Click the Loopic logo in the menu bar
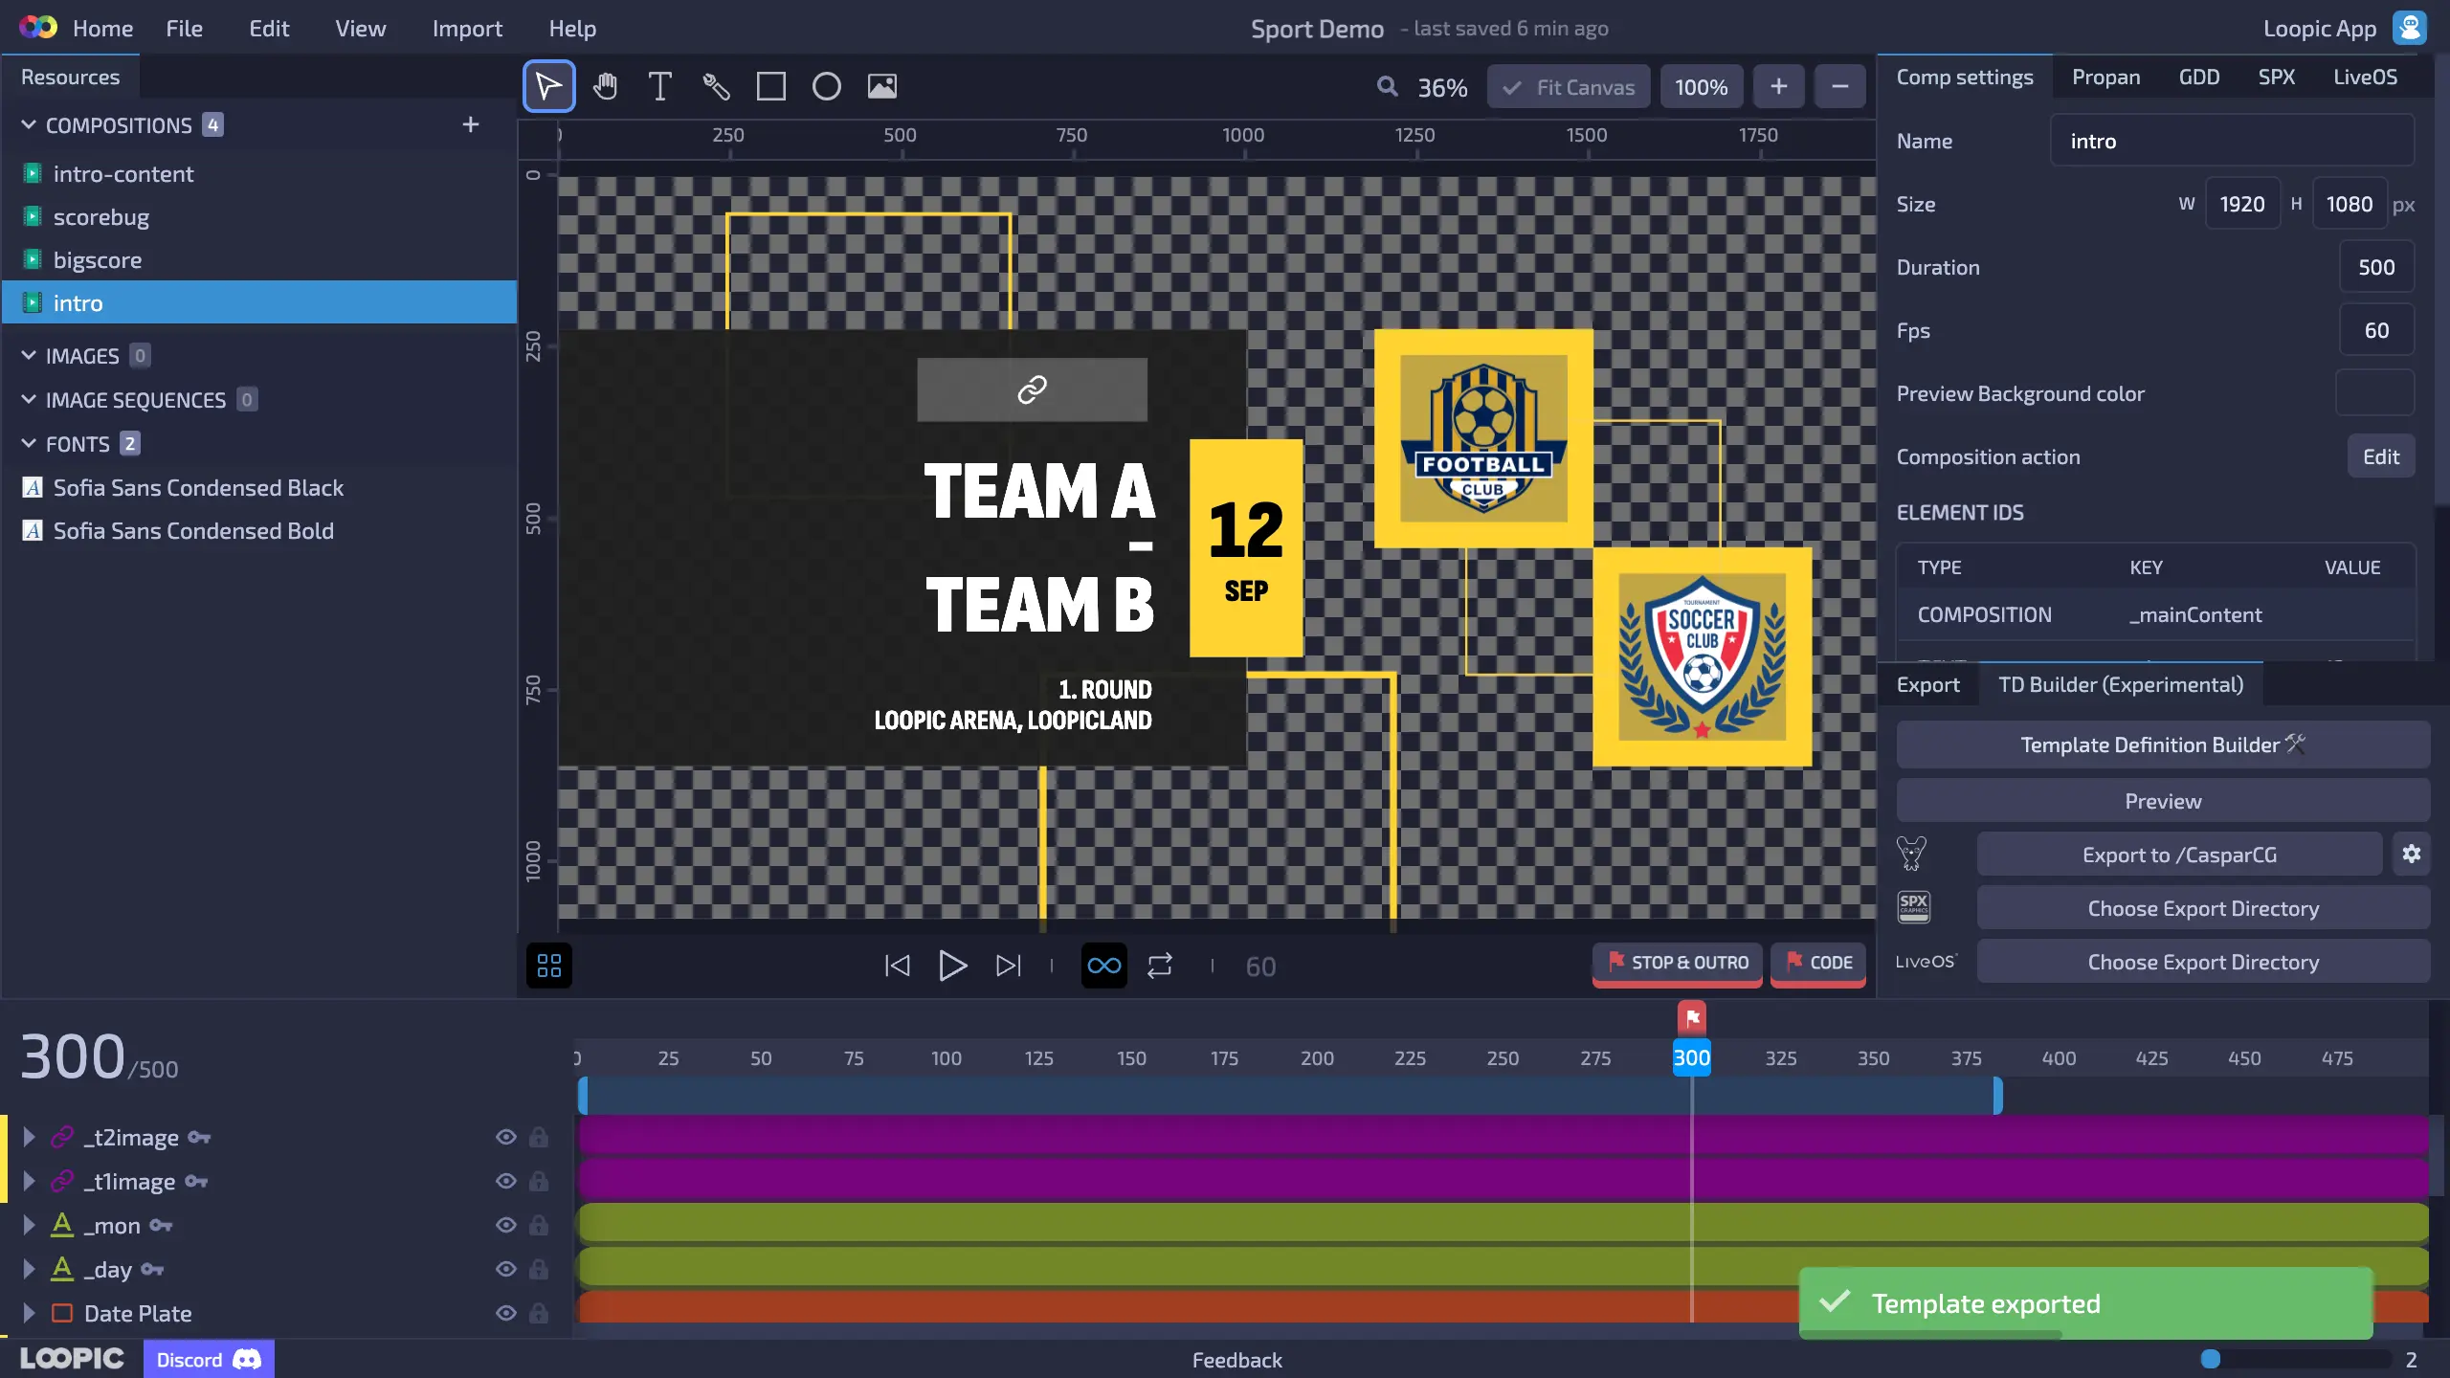This screenshot has width=2450, height=1378. pyautogui.click(x=38, y=28)
